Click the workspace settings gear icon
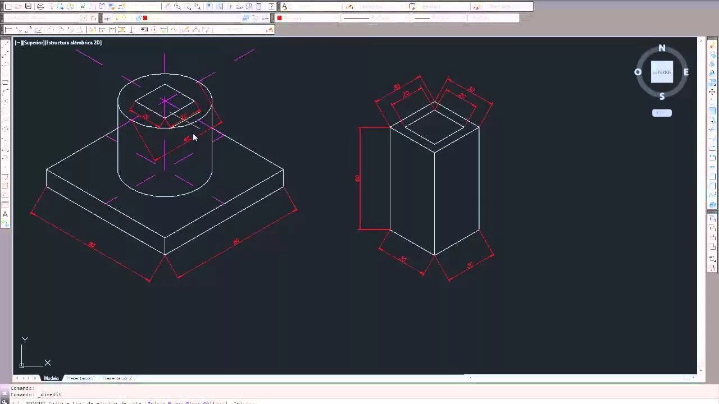This screenshot has width=719, height=404. (83, 18)
